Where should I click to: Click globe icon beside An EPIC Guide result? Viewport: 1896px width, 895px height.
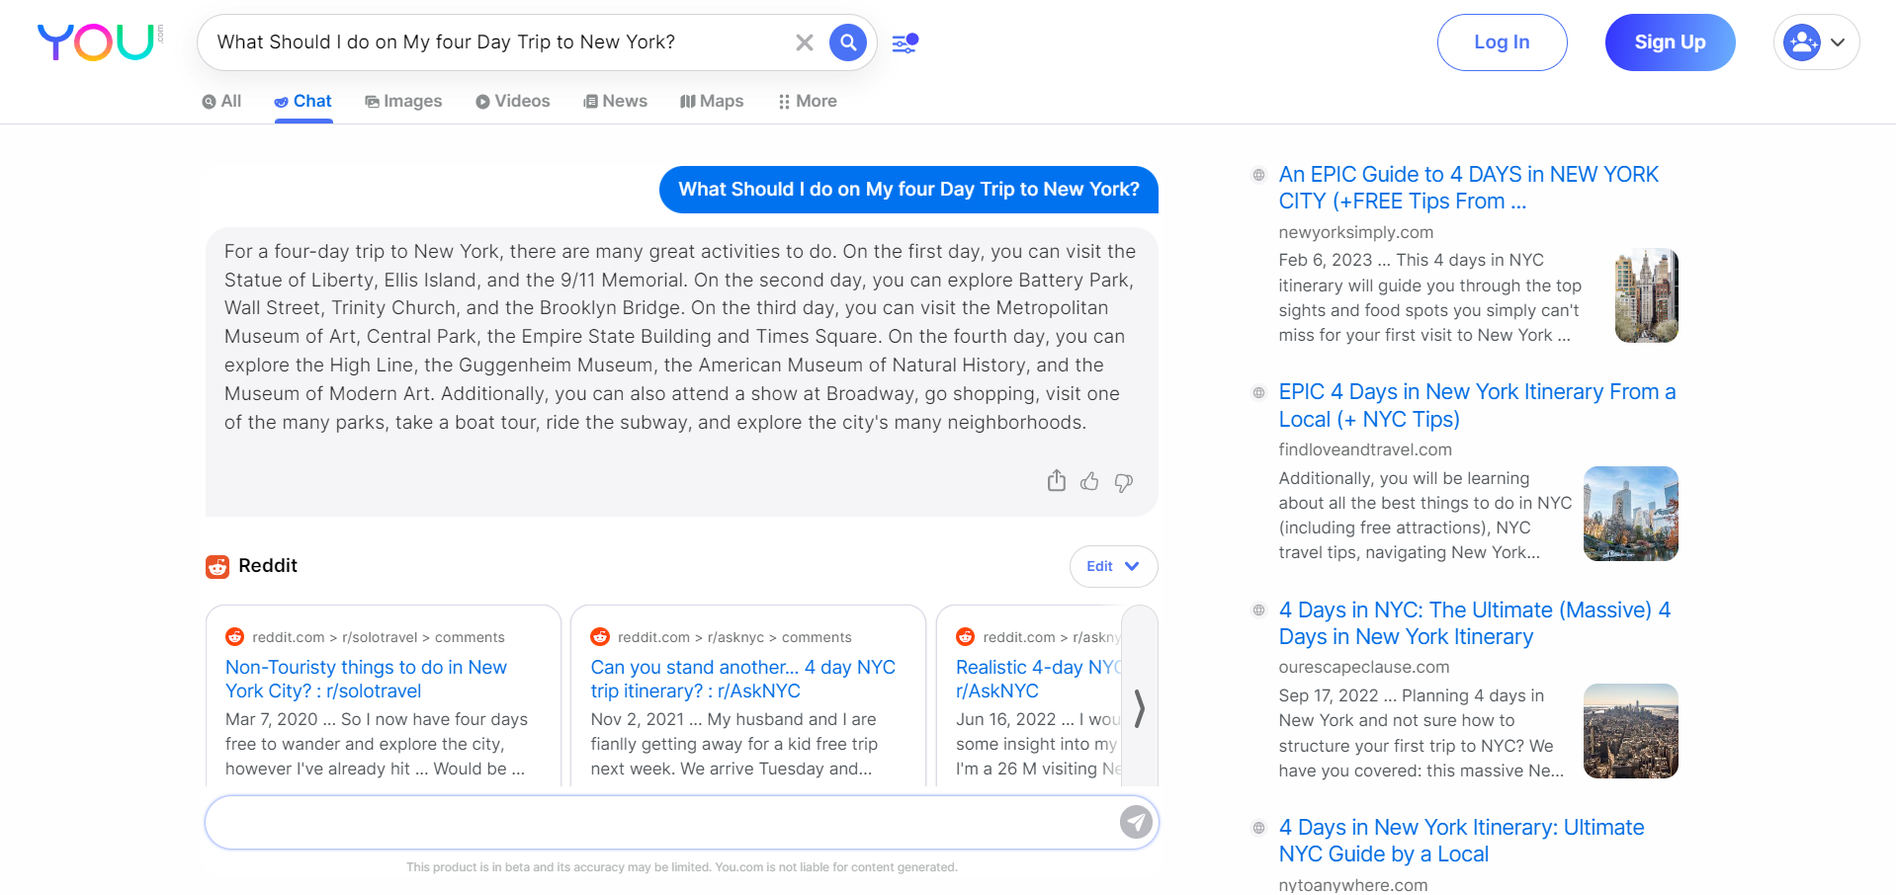[x=1258, y=175]
